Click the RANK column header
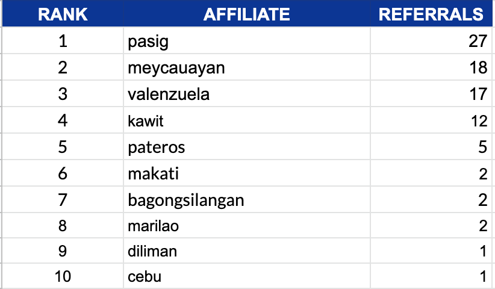The height and width of the screenshot is (289, 495). coord(63,14)
